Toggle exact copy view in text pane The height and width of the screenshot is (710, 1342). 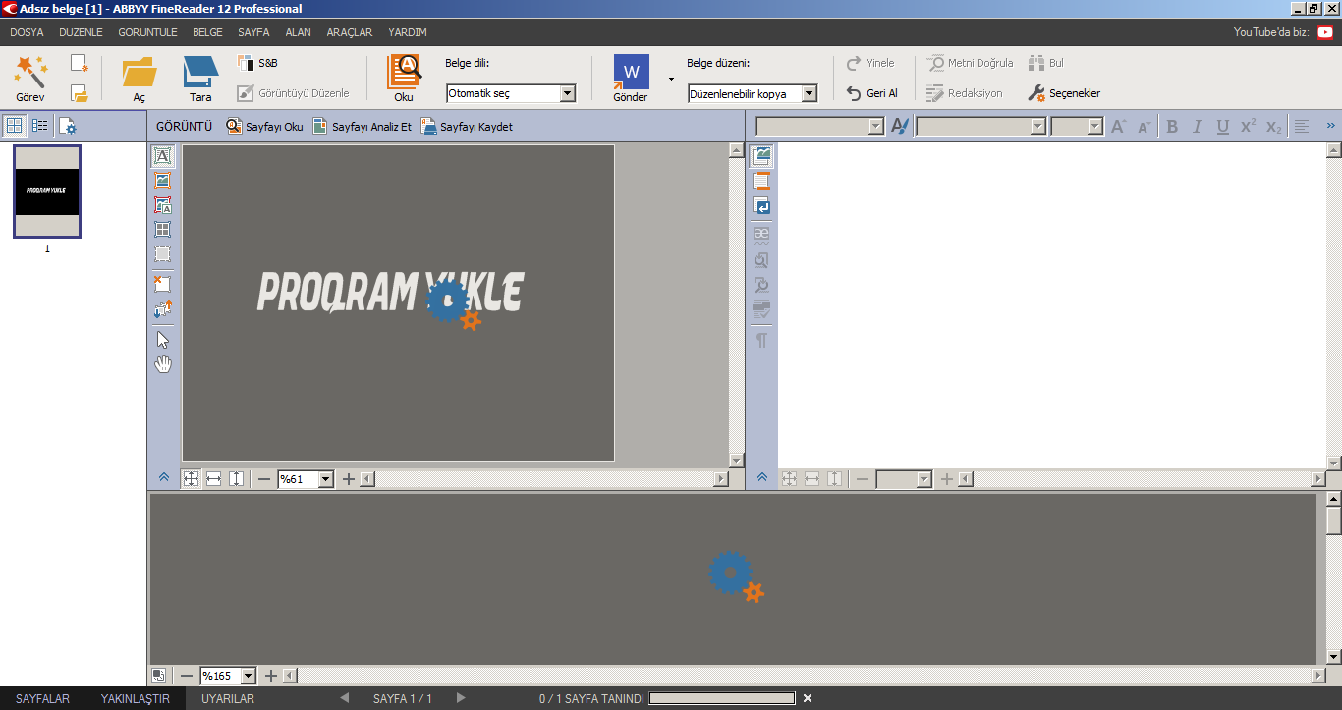pos(761,156)
